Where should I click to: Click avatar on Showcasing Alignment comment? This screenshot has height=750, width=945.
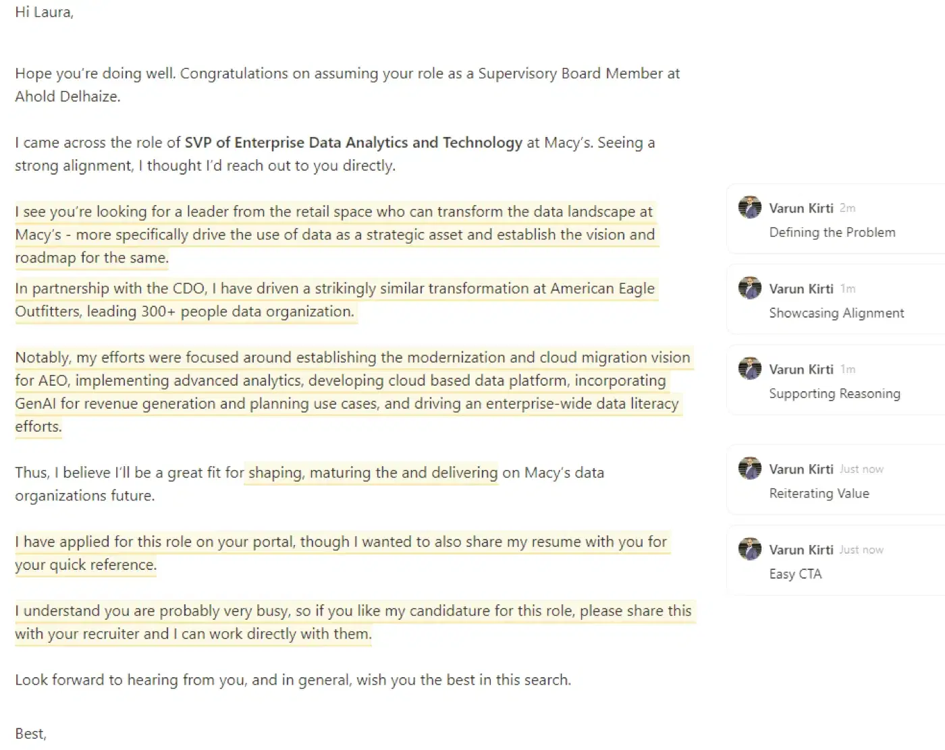[x=749, y=288]
